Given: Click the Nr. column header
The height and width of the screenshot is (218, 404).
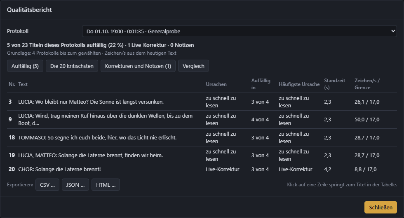Looking at the screenshot, I should point(12,84).
